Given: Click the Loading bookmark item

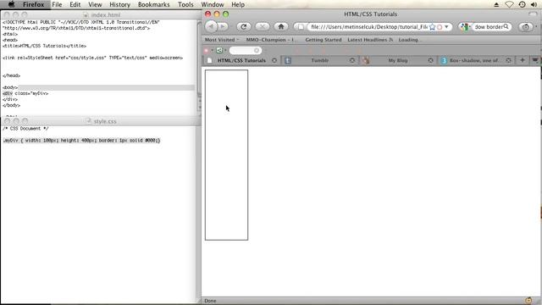Looking at the screenshot, I should pyautogui.click(x=409, y=40).
